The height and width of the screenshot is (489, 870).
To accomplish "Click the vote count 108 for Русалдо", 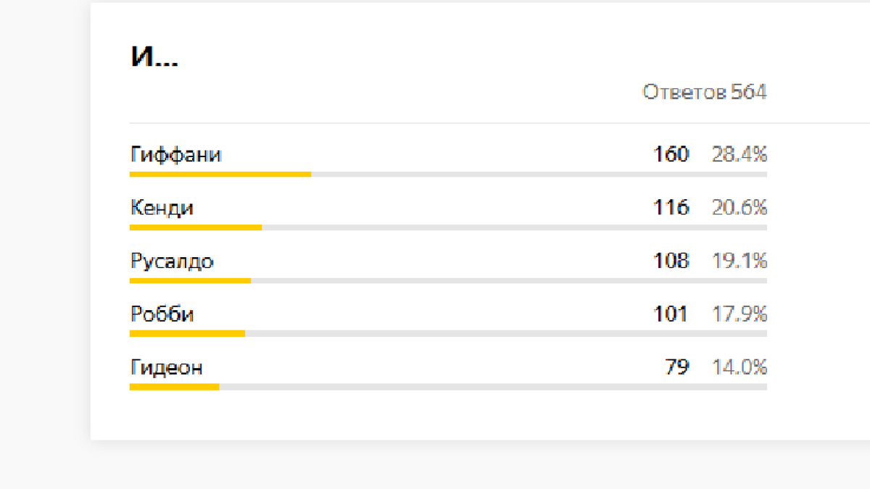I will 671,262.
